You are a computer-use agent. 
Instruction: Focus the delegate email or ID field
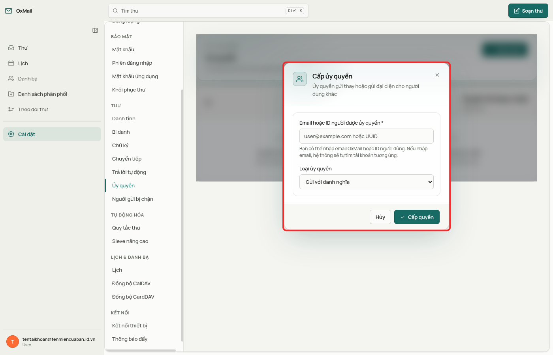(x=367, y=136)
